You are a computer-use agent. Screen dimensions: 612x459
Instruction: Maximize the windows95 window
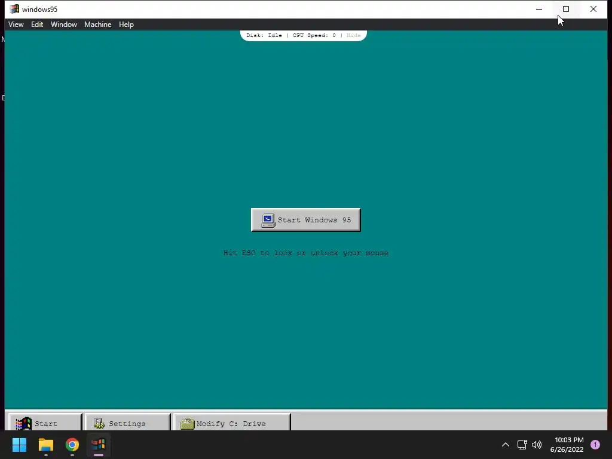(566, 9)
